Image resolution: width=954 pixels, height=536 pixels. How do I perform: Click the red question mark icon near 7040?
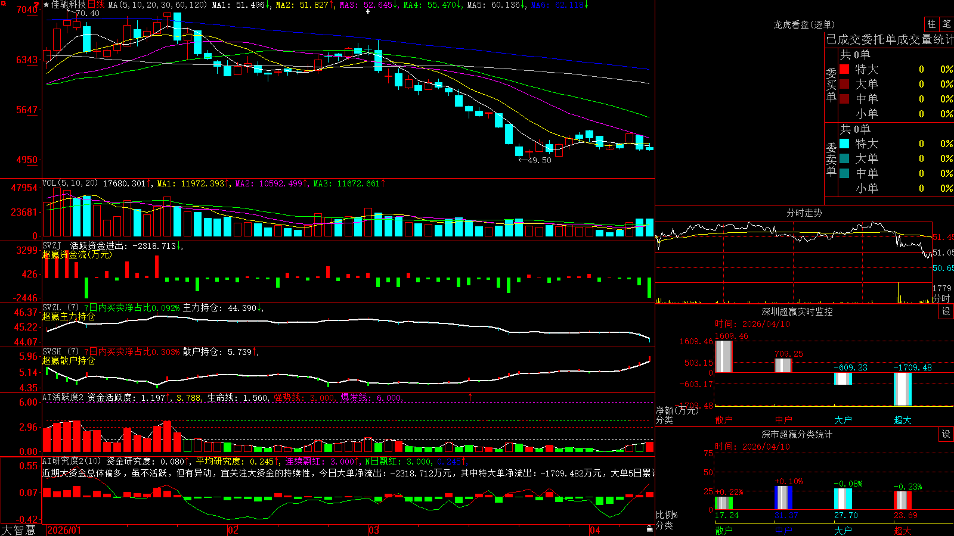(x=37, y=5)
